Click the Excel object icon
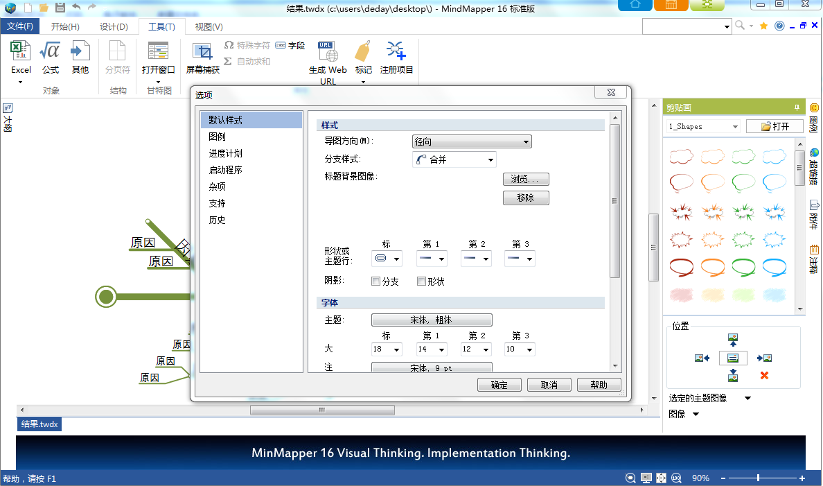The width and height of the screenshot is (823, 486). point(21,52)
